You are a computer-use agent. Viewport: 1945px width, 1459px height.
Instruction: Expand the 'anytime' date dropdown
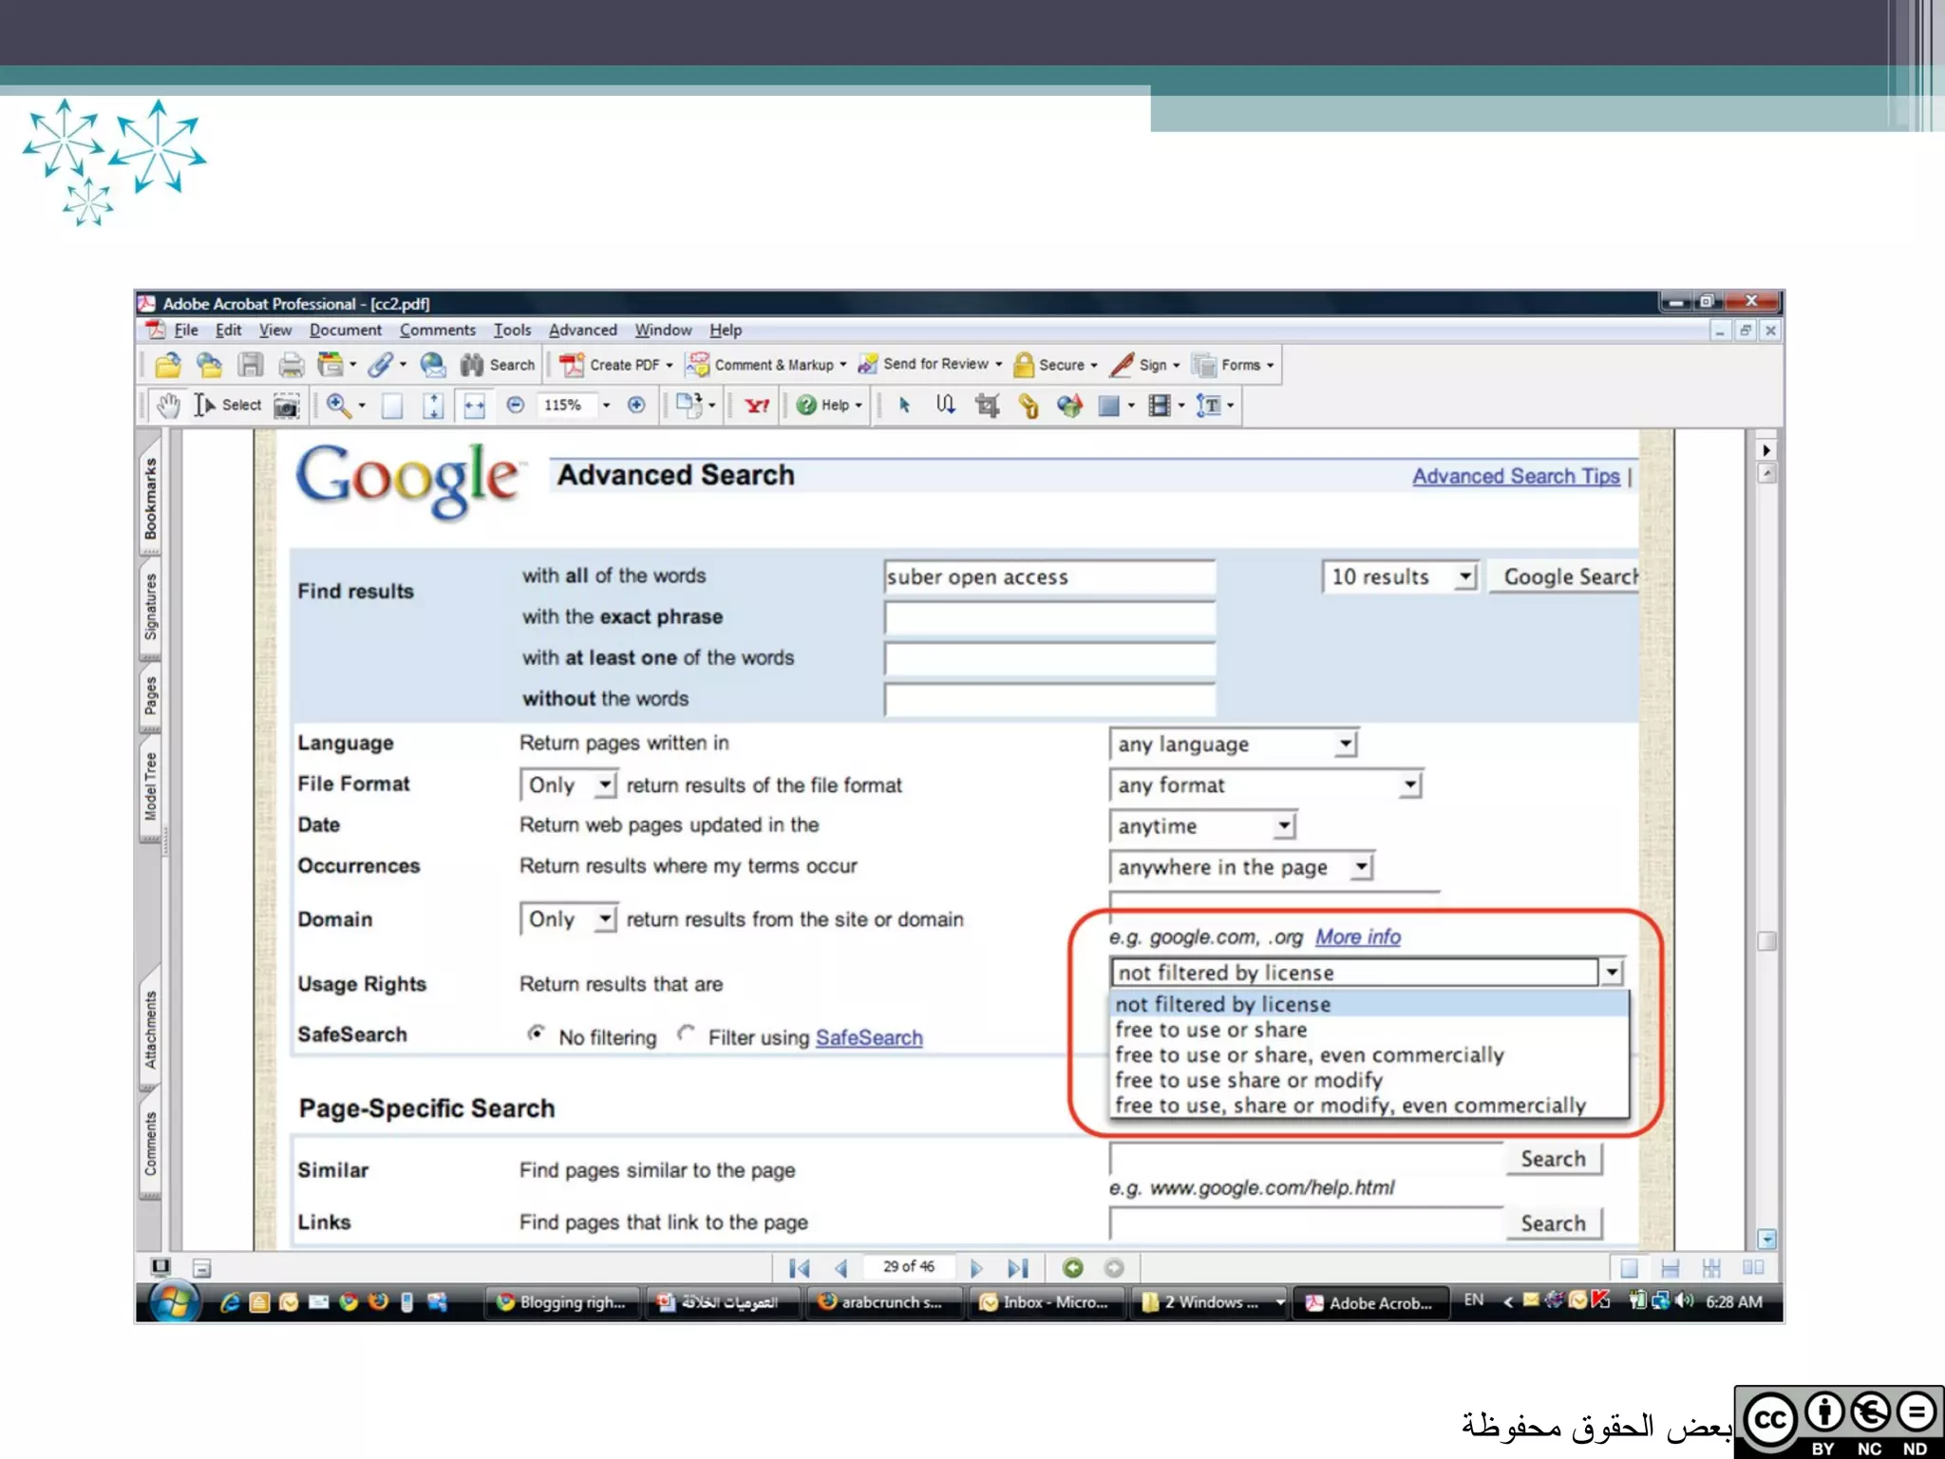[1284, 825]
